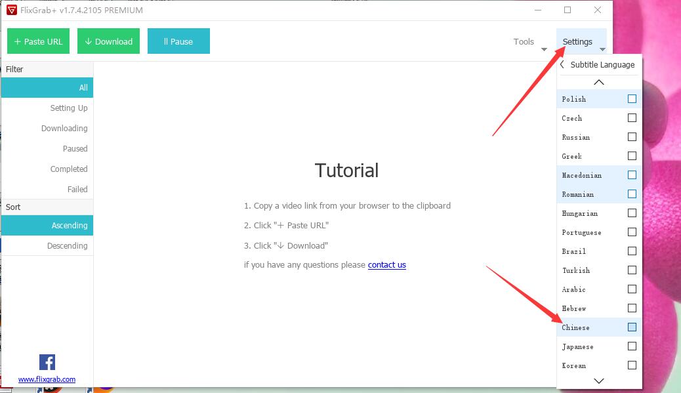This screenshot has height=393, width=681.
Task: Tick the Brazil subtitle checkbox
Action: coord(632,251)
